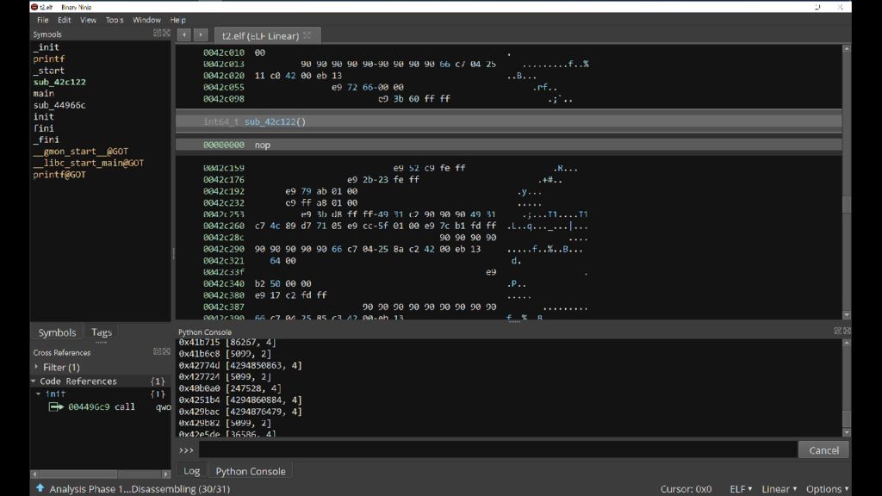Open the ELF view type dropdown
Screen dimensions: 882x496
[741, 489]
